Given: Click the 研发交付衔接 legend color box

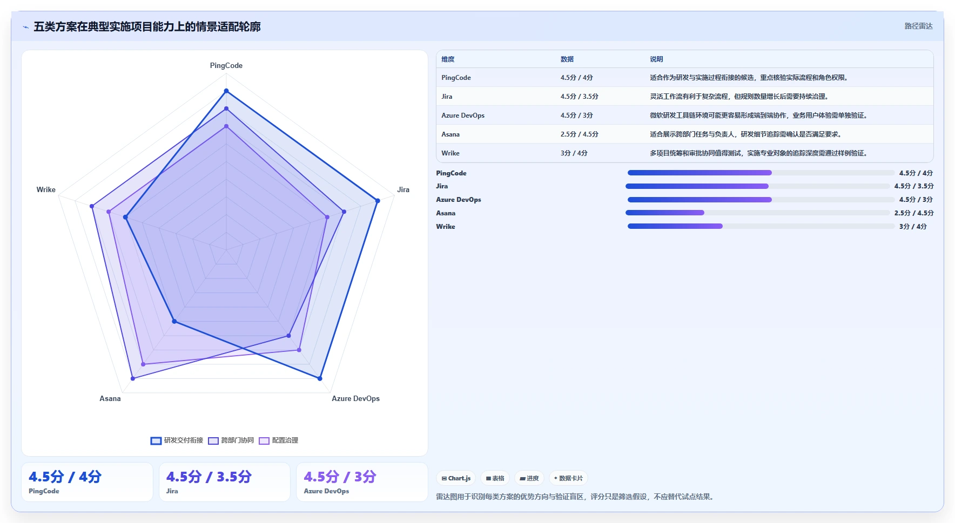Looking at the screenshot, I should pyautogui.click(x=156, y=440).
